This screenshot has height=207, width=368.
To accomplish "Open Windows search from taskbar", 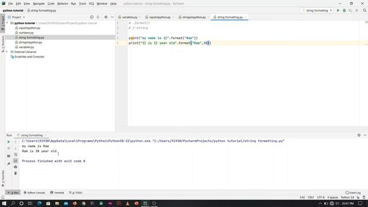I will tap(13, 203).
